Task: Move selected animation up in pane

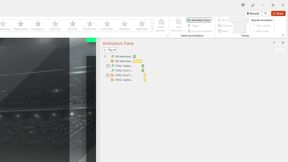Action: pos(277,50)
